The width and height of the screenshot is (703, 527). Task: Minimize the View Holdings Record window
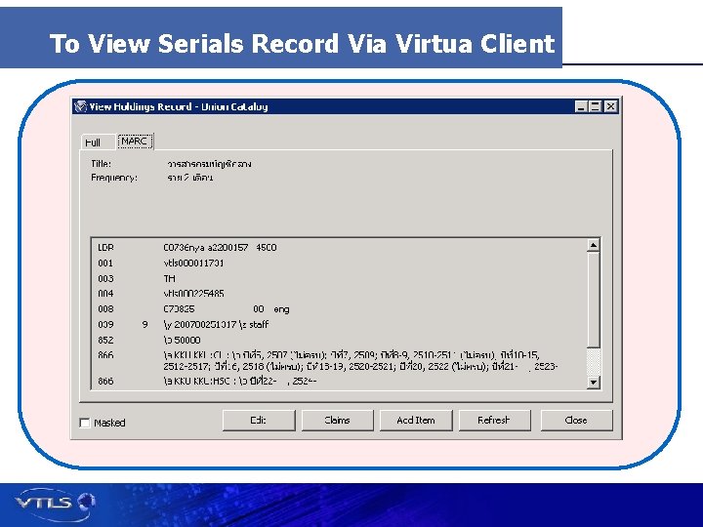581,106
